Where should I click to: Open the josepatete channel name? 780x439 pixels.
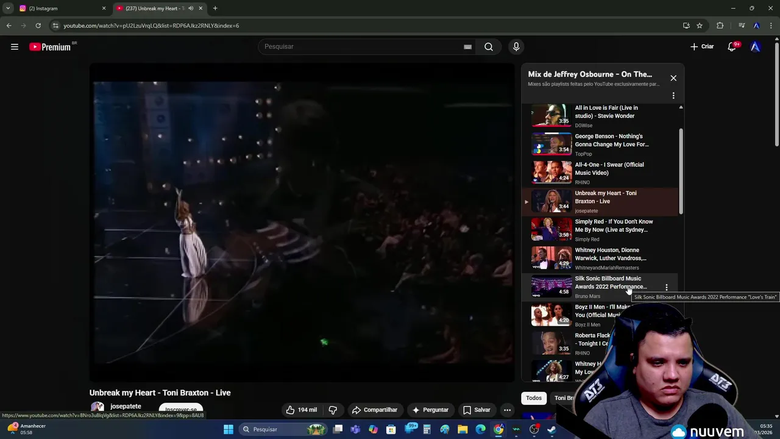tap(126, 406)
